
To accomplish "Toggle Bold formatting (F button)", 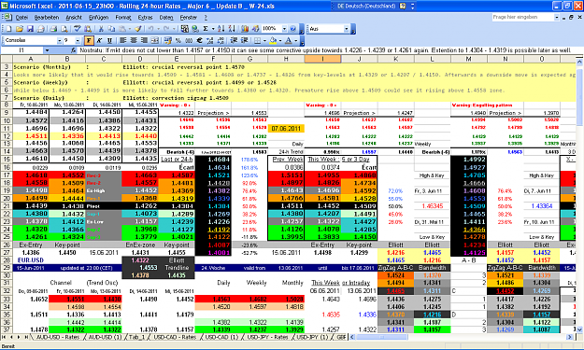I will pos(89,40).
